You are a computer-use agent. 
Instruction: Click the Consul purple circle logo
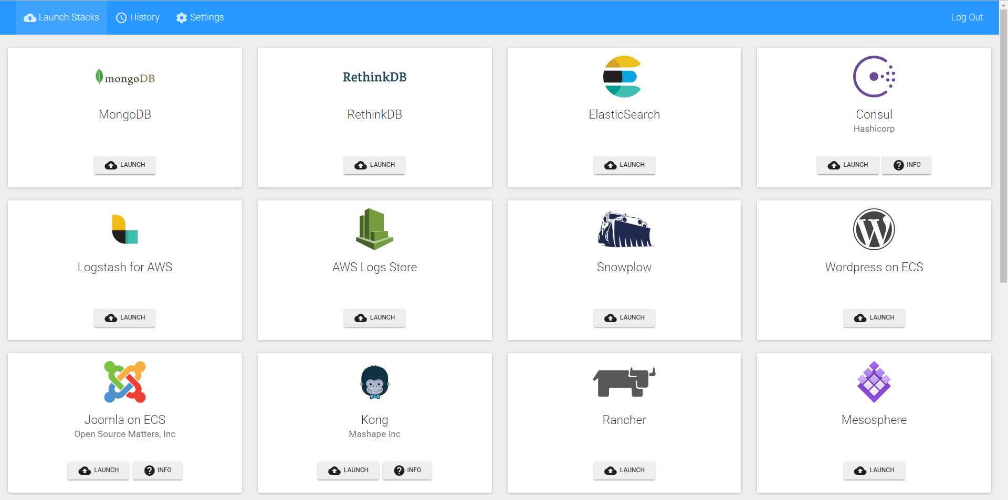point(874,77)
